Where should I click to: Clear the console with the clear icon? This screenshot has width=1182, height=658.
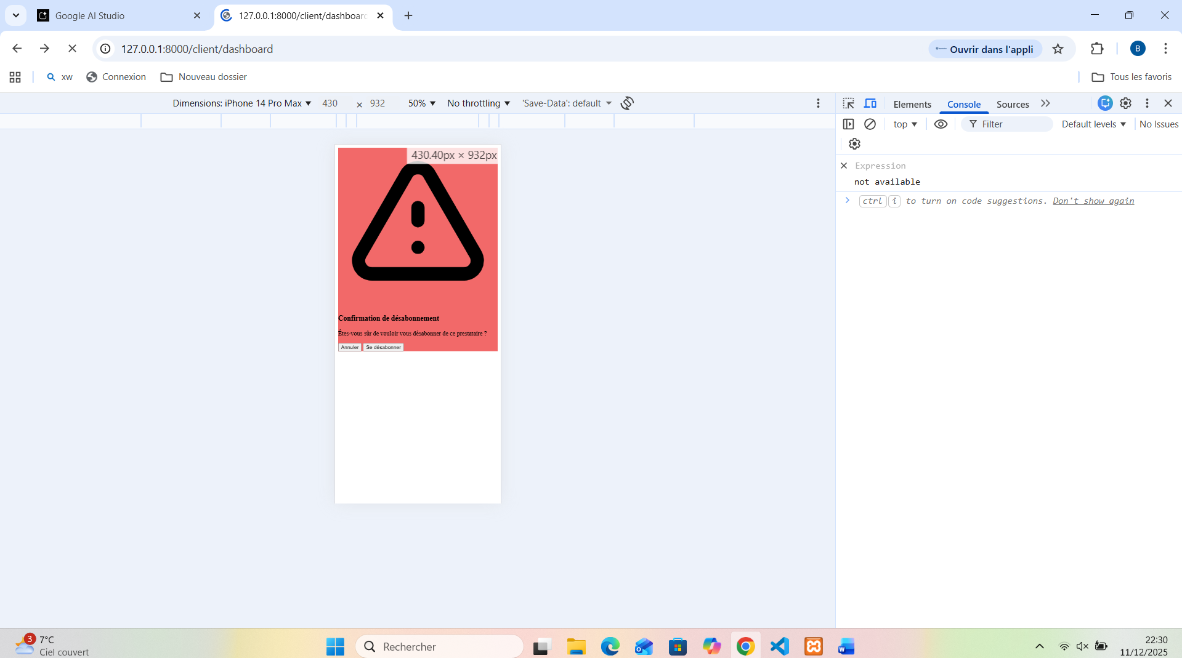870,124
